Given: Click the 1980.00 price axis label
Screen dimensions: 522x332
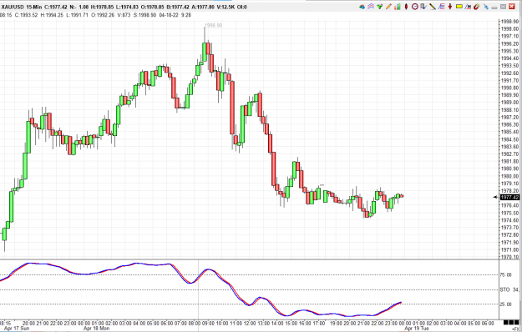Looking at the screenshot, I should pyautogui.click(x=509, y=176).
